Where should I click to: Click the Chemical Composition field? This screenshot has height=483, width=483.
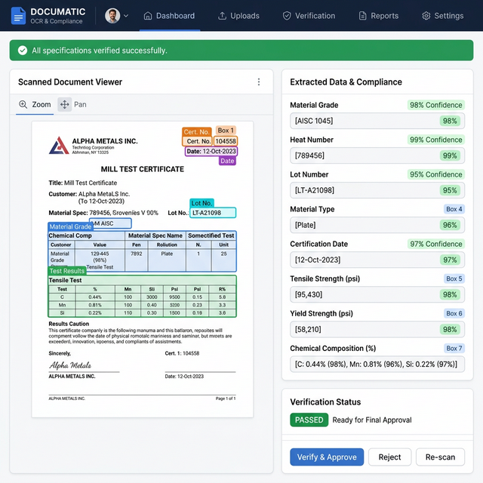[x=377, y=365]
